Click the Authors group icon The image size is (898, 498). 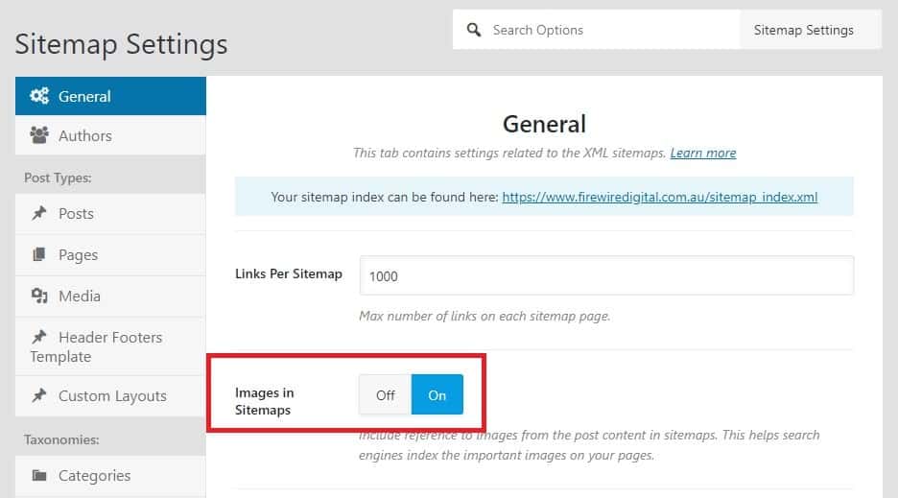click(39, 135)
